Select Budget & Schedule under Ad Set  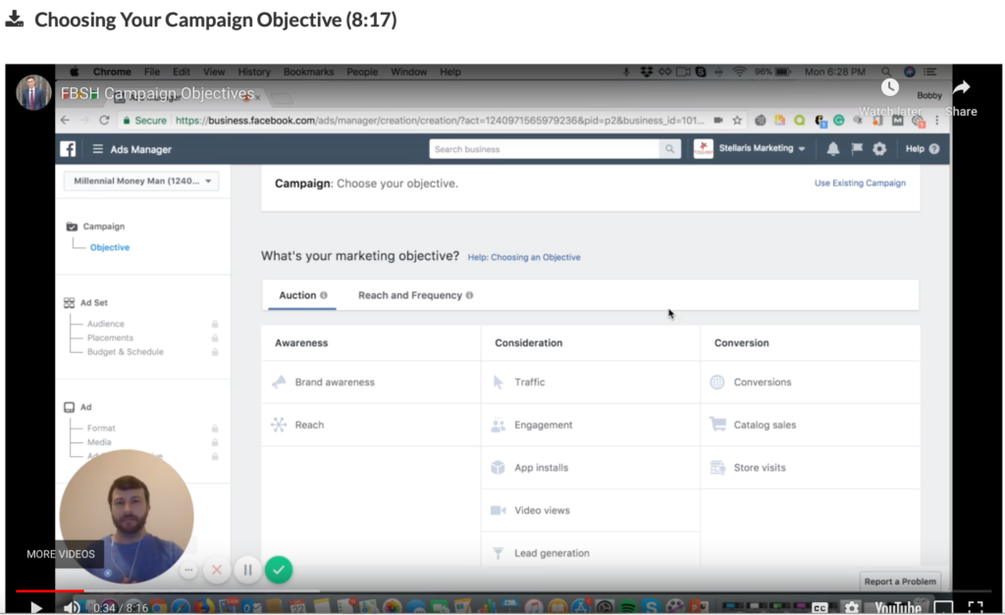tap(125, 352)
